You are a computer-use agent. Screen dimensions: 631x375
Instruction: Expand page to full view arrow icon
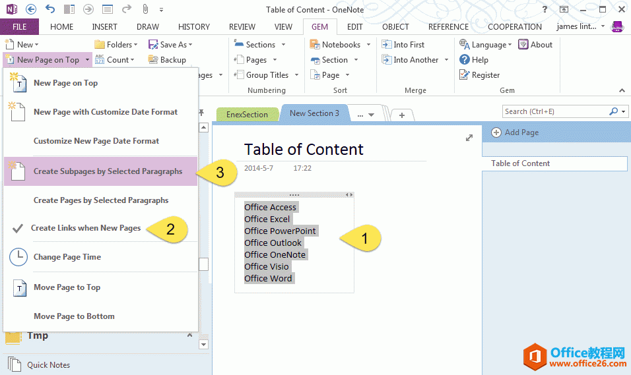point(469,138)
